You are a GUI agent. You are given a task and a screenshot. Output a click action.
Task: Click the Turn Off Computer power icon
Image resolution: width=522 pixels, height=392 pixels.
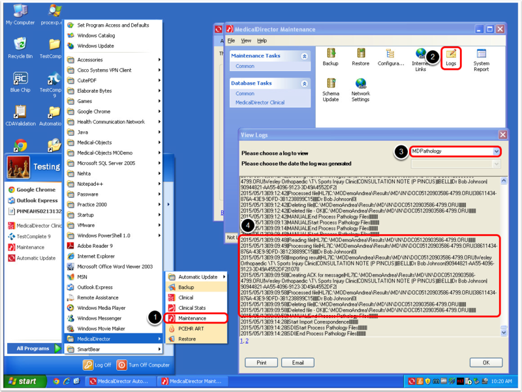[121, 365]
